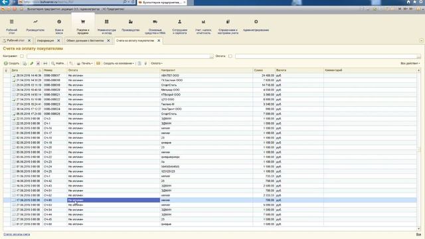Click the mark for deletion icon
425x239 pixels.
click(x=39, y=64)
